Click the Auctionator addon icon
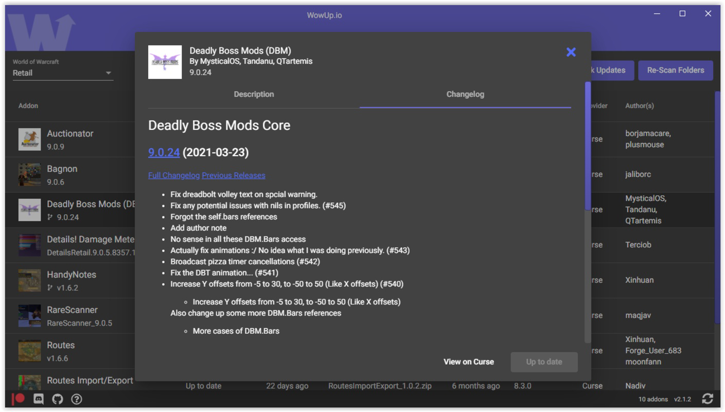This screenshot has width=725, height=412. [29, 140]
